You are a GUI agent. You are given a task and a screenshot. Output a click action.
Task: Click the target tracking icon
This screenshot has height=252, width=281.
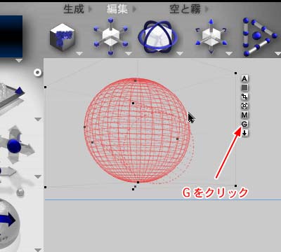click(x=244, y=106)
